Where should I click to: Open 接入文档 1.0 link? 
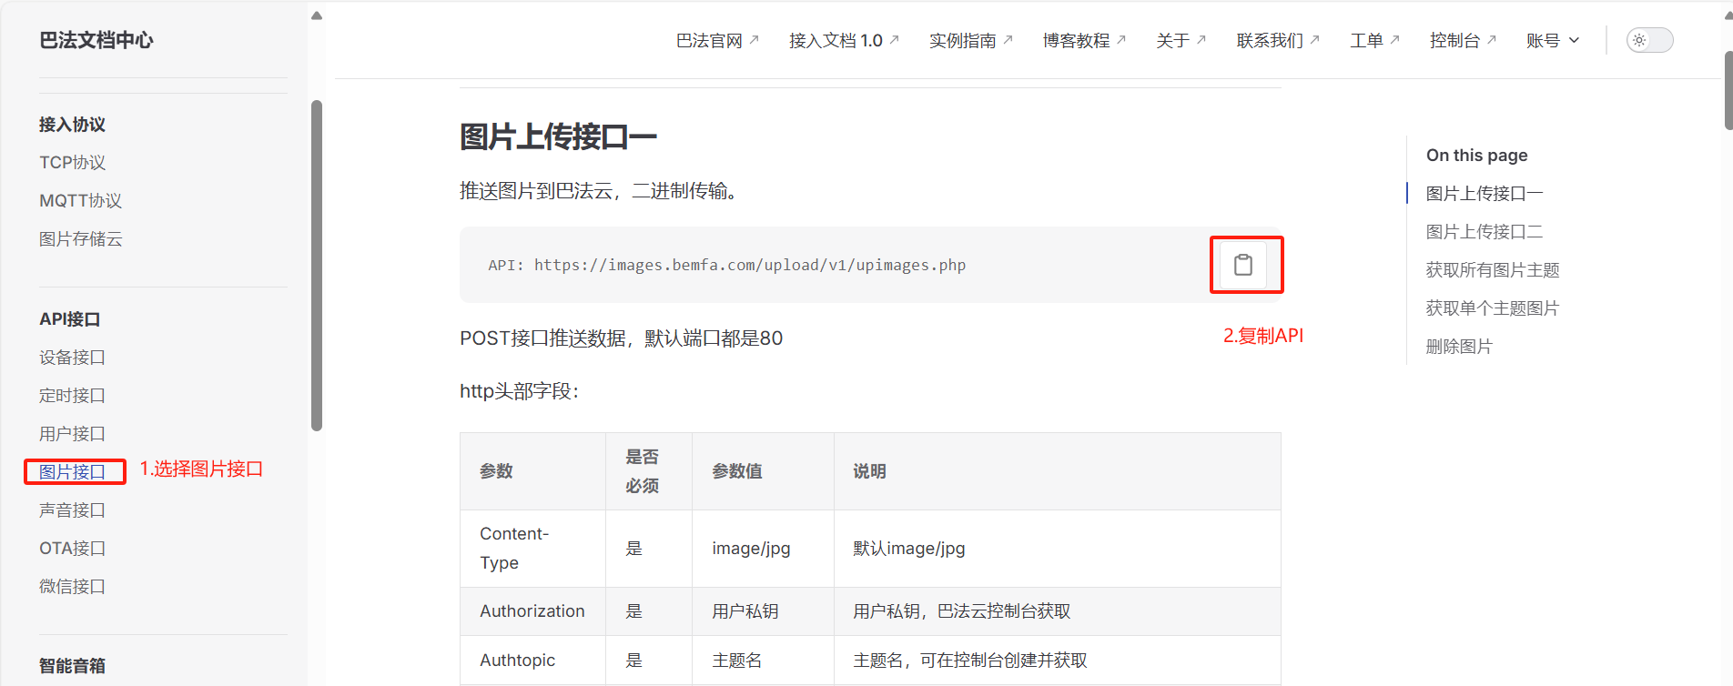844,40
